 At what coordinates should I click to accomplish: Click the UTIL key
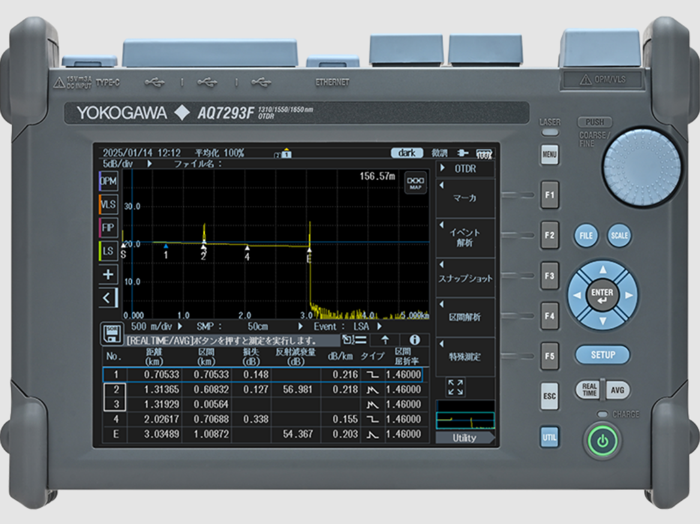click(x=549, y=438)
